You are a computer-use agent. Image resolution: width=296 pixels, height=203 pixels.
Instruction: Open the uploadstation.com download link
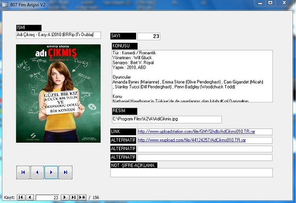(196, 131)
